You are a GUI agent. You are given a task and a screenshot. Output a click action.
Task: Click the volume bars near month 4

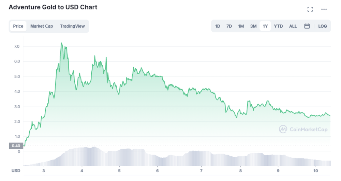click(x=82, y=157)
